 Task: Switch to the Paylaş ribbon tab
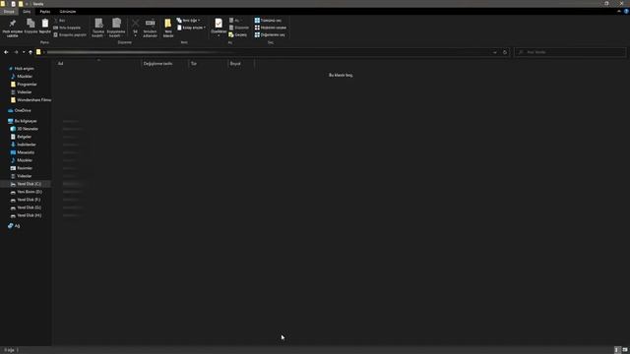pyautogui.click(x=45, y=12)
